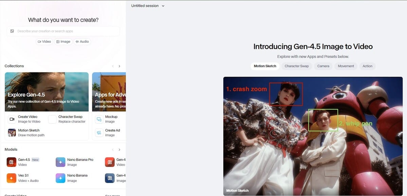Advance Collections with the next arrow
This screenshot has width=407, height=196.
[119, 66]
